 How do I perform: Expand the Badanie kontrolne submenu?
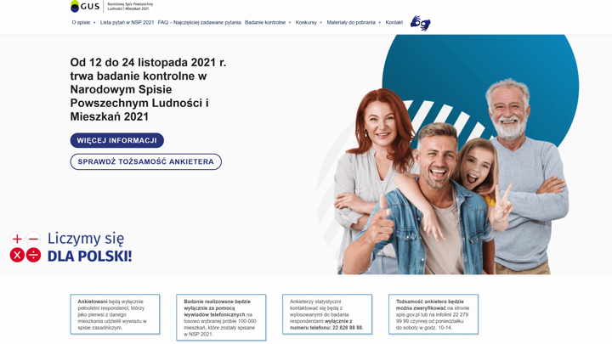[x=290, y=23]
